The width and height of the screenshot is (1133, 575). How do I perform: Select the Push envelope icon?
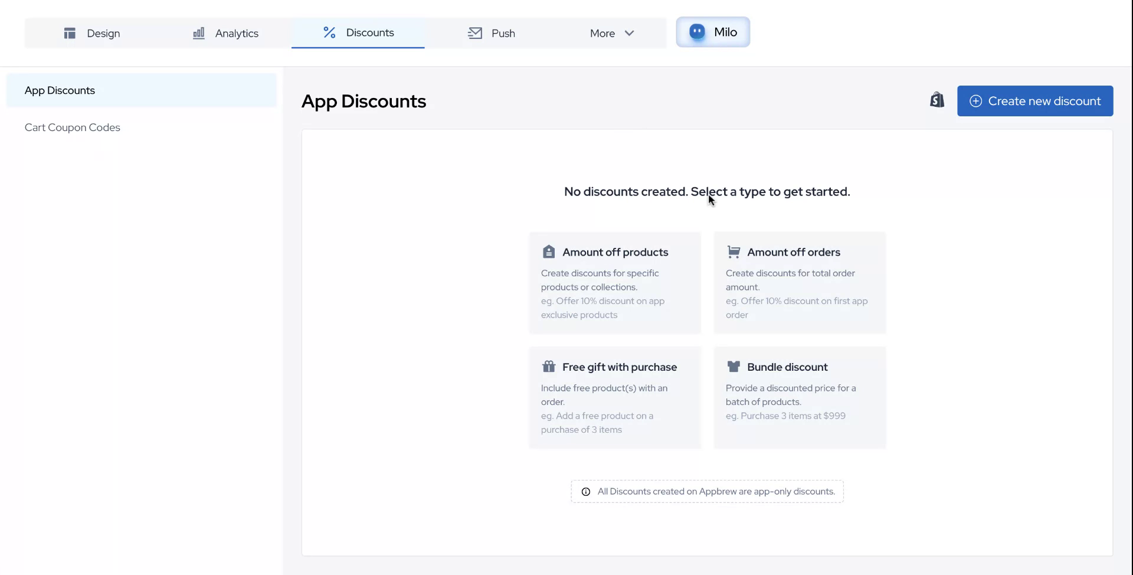click(475, 33)
